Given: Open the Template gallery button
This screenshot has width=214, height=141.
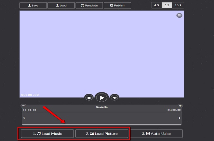Looking at the screenshot, I should [x=89, y=6].
